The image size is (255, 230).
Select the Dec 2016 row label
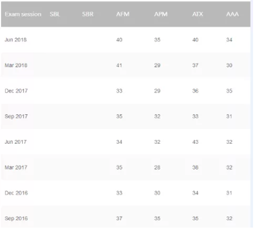pos(16,193)
